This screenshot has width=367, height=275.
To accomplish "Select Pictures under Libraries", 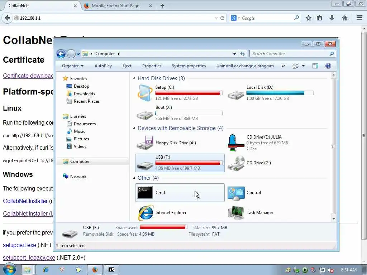I will point(81,139).
